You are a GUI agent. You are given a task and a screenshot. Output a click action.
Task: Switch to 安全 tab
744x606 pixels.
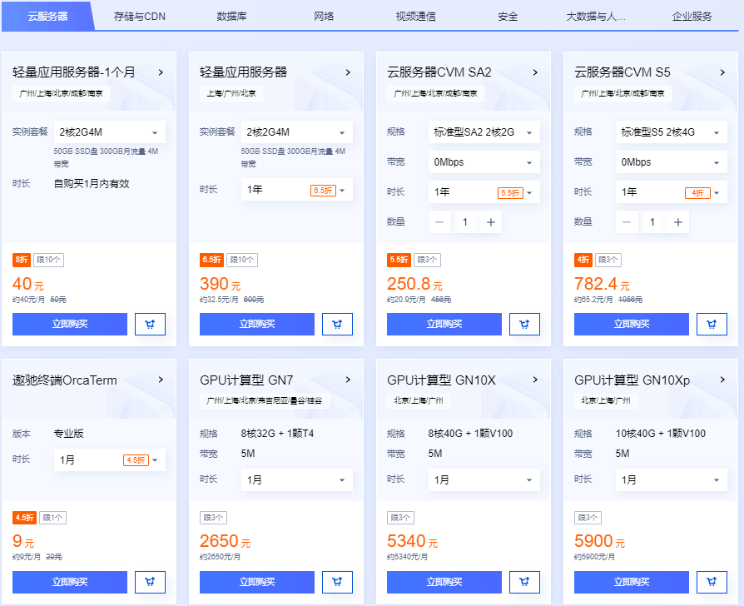click(x=508, y=16)
